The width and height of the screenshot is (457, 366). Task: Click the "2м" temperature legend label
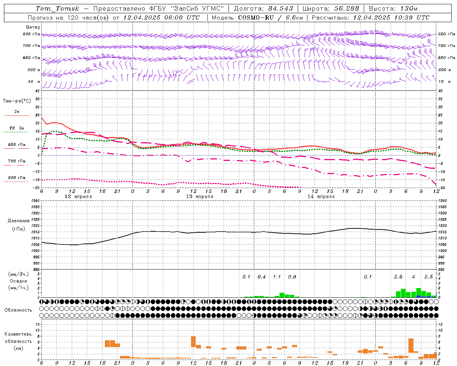pos(17,112)
